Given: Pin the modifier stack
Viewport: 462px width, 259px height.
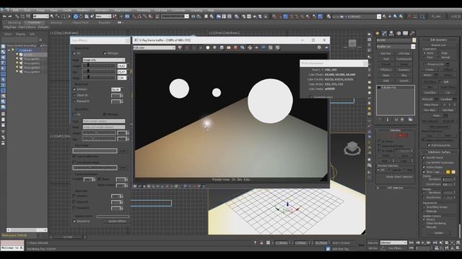Looking at the screenshot, I should pyautogui.click(x=380, y=119).
